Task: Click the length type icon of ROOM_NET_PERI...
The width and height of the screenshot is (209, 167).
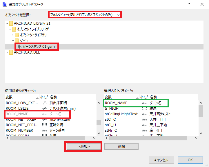Action: [44, 125]
